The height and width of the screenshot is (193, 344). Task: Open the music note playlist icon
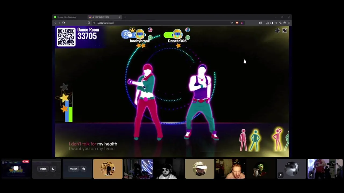(x=267, y=23)
